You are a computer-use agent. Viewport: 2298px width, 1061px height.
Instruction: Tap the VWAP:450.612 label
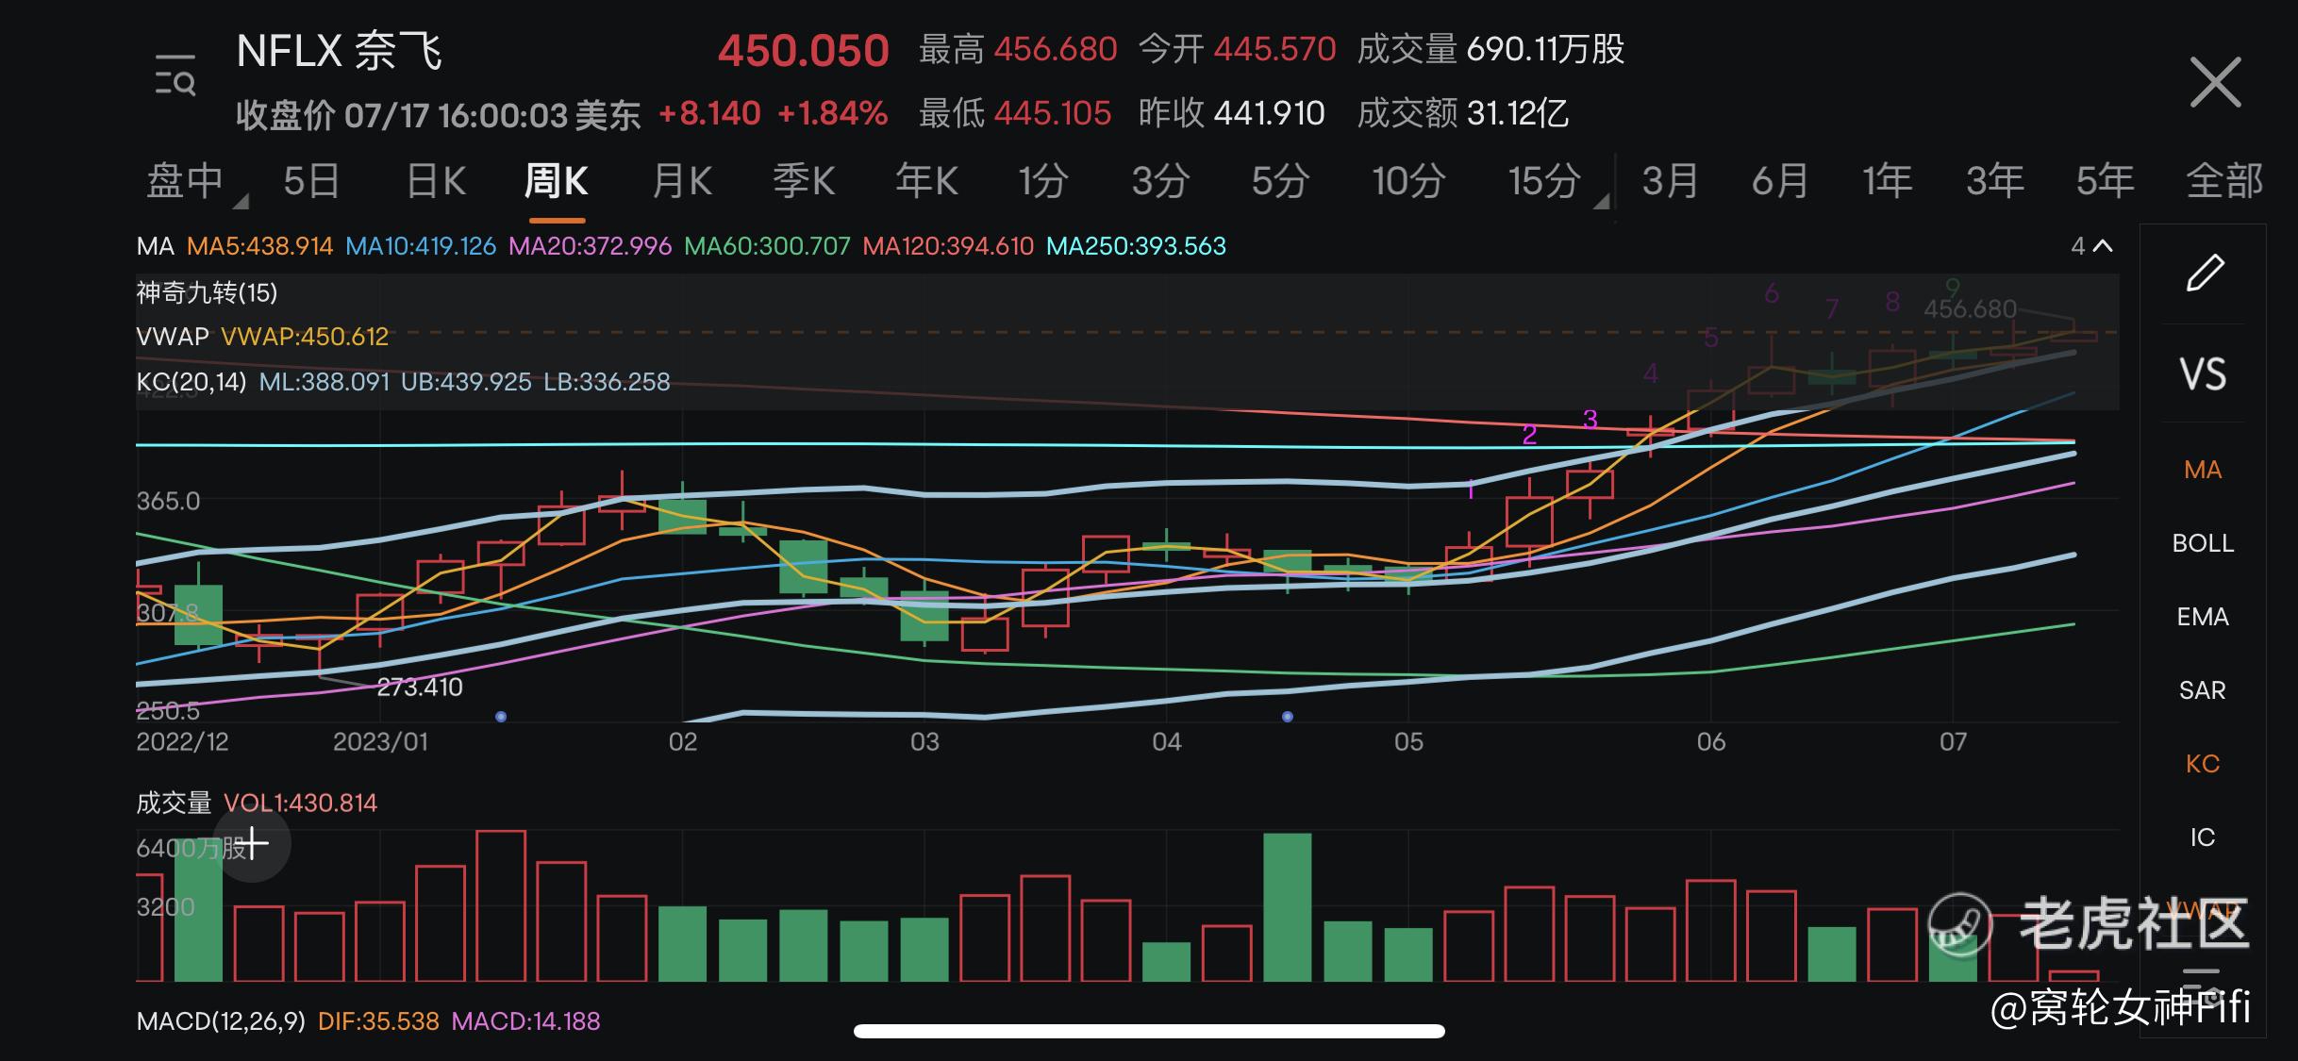(305, 337)
